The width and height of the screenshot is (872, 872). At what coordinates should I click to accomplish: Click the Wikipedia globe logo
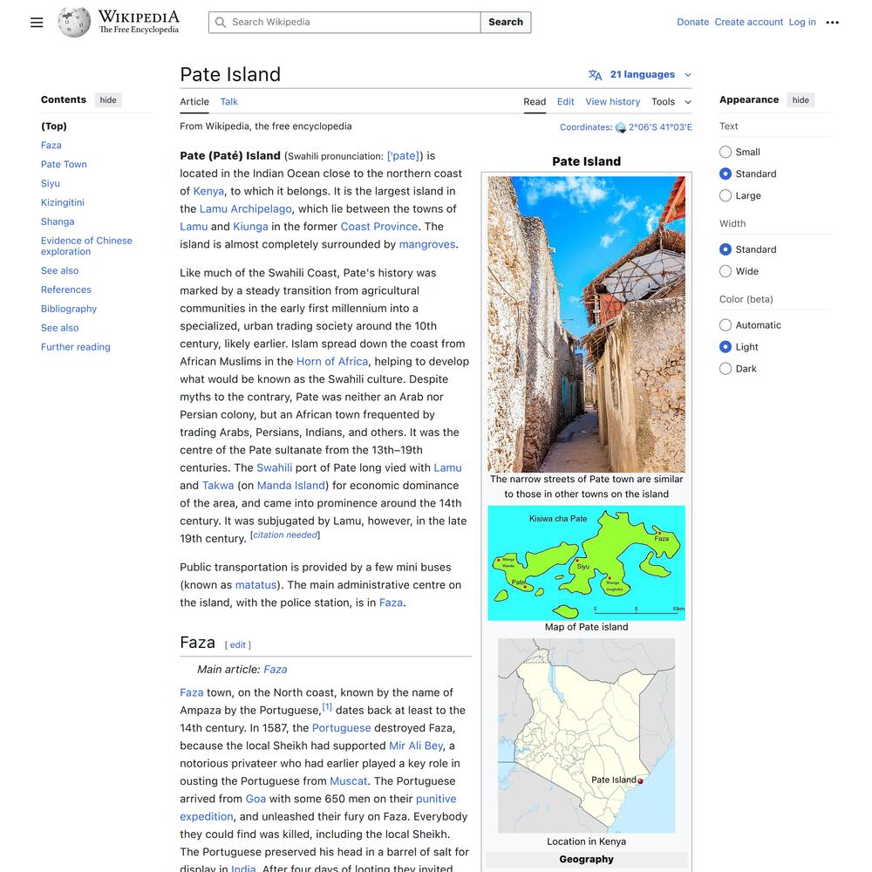coord(74,23)
